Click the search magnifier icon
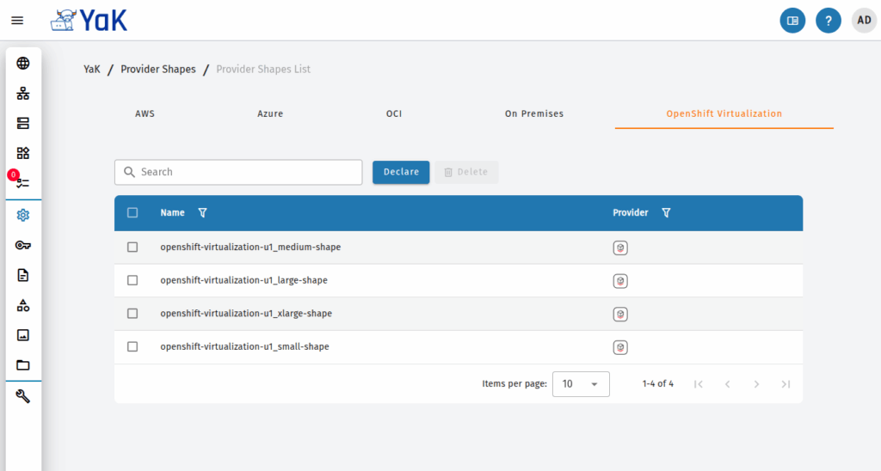This screenshot has width=881, height=471. point(129,172)
